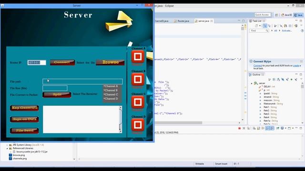
Task: Switch to the Java EE perspective
Action: point(287,15)
